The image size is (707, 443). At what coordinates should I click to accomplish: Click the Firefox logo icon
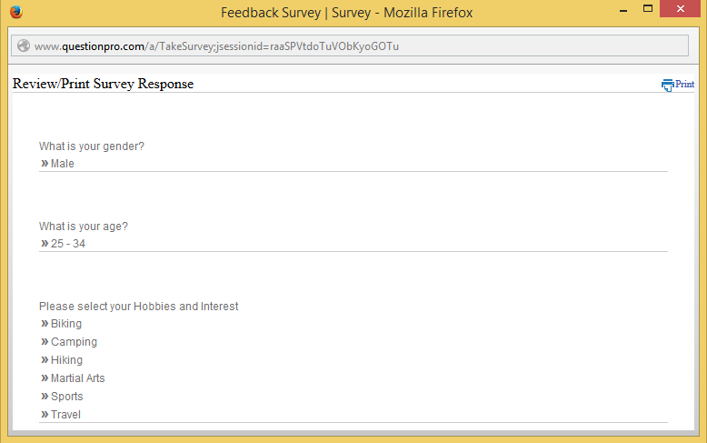click(16, 12)
